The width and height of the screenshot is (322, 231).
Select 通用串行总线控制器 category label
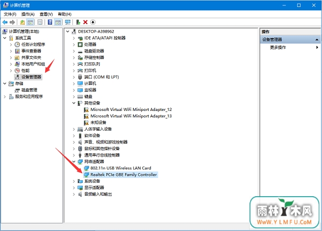coord(102,155)
